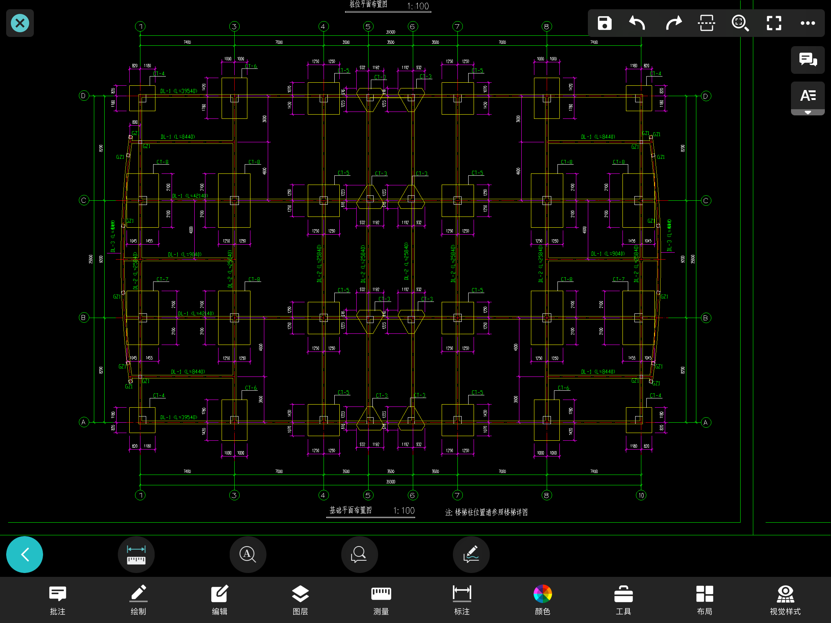Image resolution: width=831 pixels, height=623 pixels.
Task: Pick the freehand sketch markup tool
Action: click(x=471, y=555)
